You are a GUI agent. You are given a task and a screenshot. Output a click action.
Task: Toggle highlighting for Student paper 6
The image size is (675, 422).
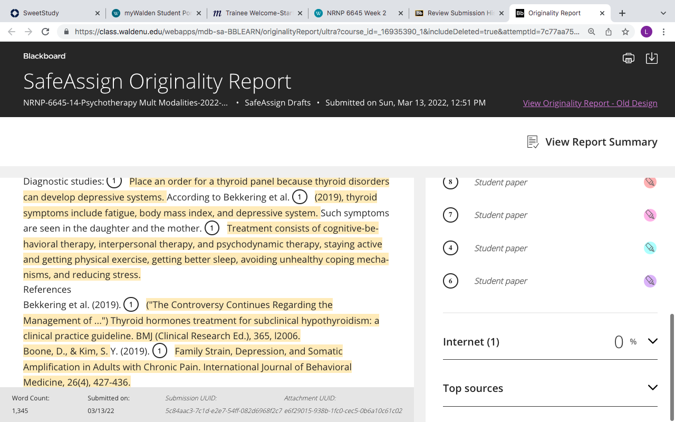650,281
